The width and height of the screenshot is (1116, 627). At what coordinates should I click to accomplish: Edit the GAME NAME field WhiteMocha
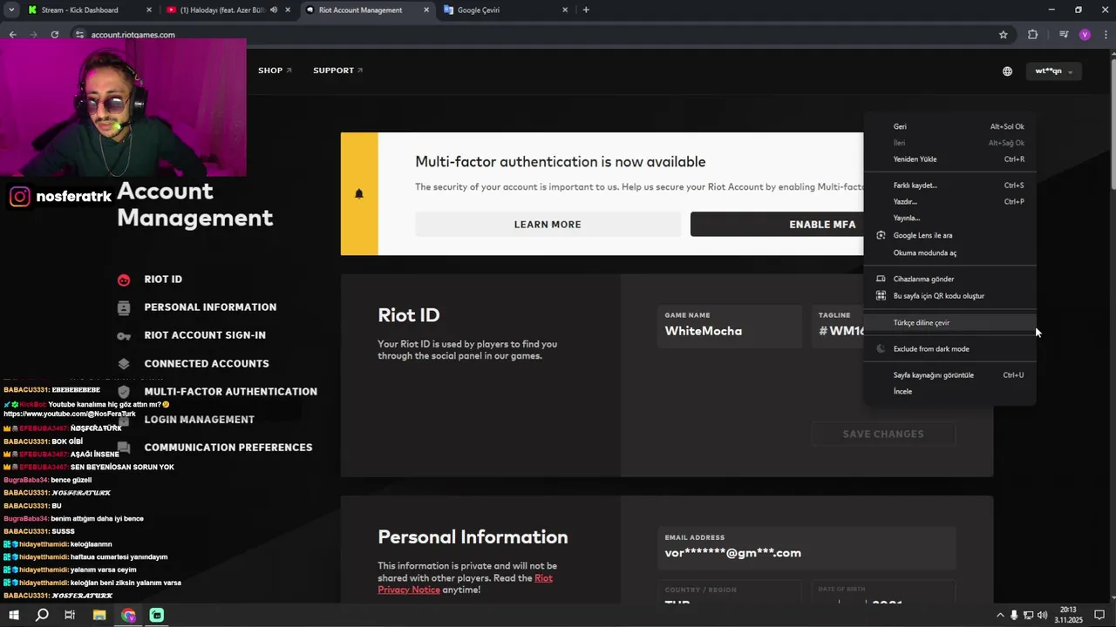click(x=730, y=326)
